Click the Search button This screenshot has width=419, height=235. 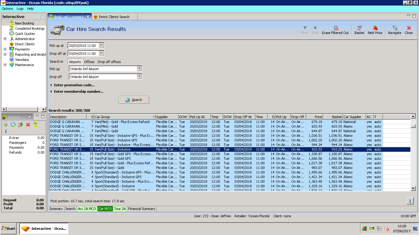click(x=134, y=100)
